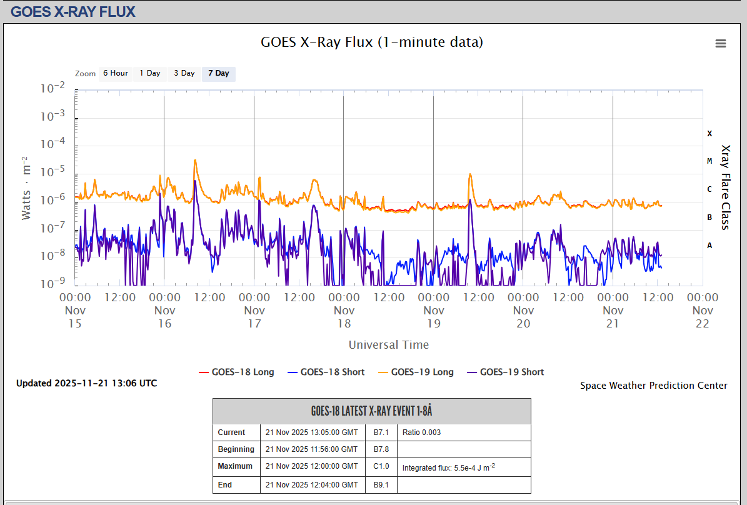
Task: Click the Current row B7.1 value
Action: click(x=381, y=432)
